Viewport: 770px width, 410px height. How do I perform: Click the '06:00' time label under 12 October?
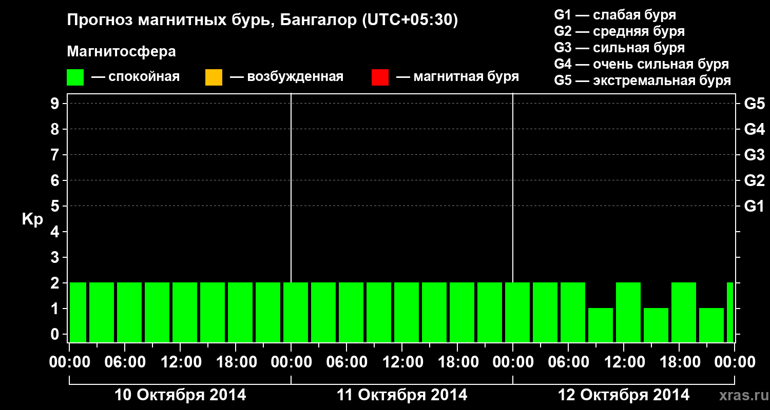click(569, 362)
